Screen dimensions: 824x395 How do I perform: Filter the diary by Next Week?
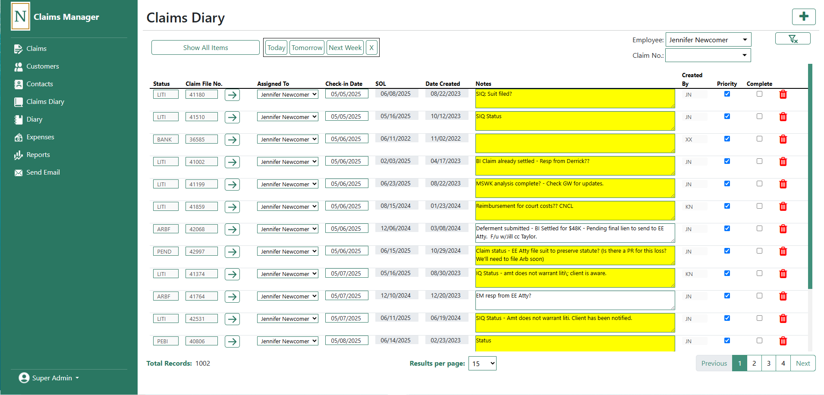click(345, 47)
